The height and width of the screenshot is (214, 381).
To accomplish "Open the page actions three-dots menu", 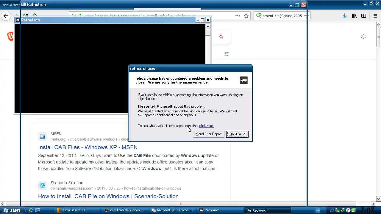I will [x=238, y=16].
